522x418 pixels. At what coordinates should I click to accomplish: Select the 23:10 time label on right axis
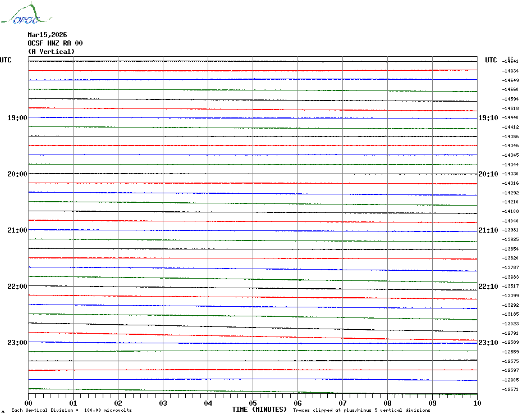[x=488, y=343]
